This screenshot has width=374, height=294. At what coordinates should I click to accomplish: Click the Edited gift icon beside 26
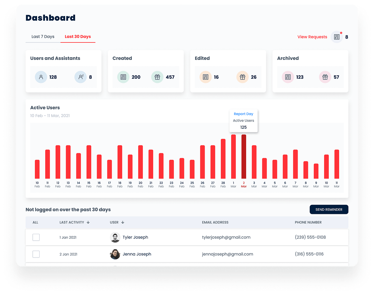(243, 77)
